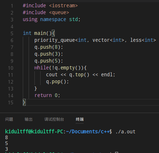Click the 'return 0' statement
Screen dimensions: 159x153
(47, 96)
